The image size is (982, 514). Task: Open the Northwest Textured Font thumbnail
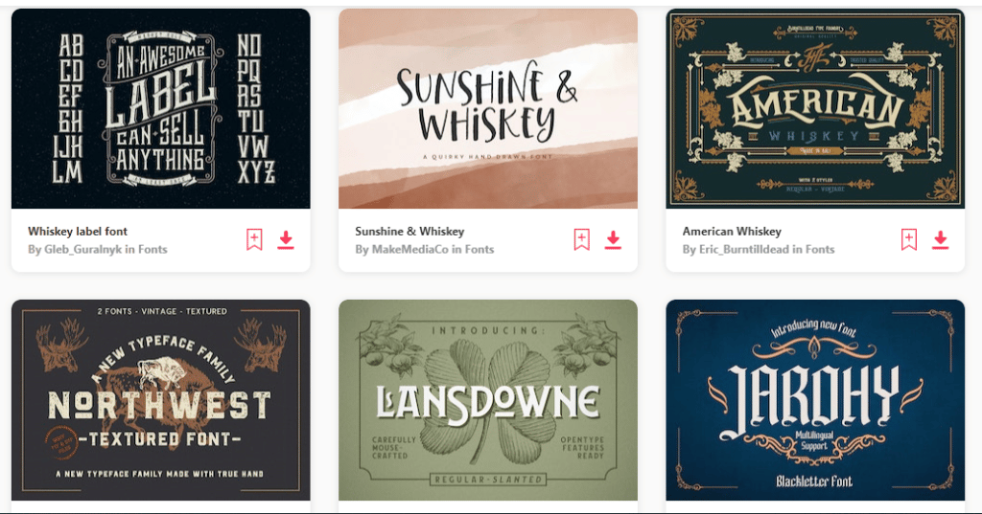point(161,400)
